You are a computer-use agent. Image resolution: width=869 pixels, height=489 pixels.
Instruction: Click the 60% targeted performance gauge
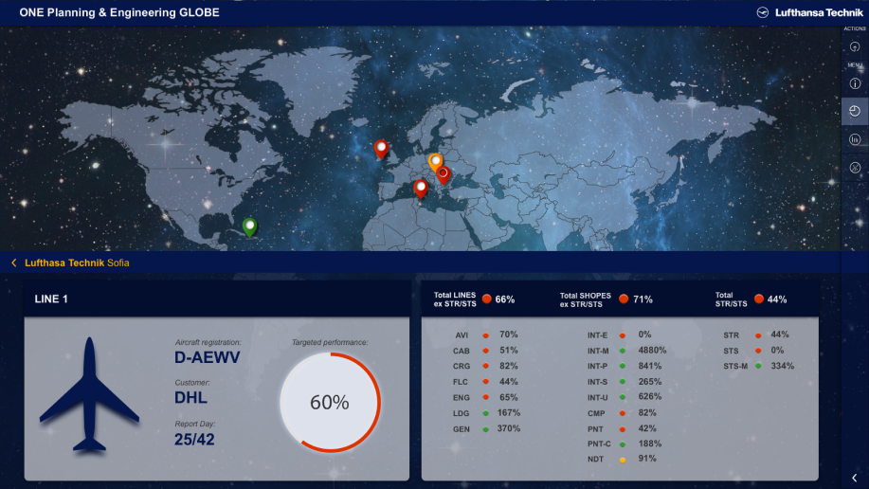tap(330, 403)
